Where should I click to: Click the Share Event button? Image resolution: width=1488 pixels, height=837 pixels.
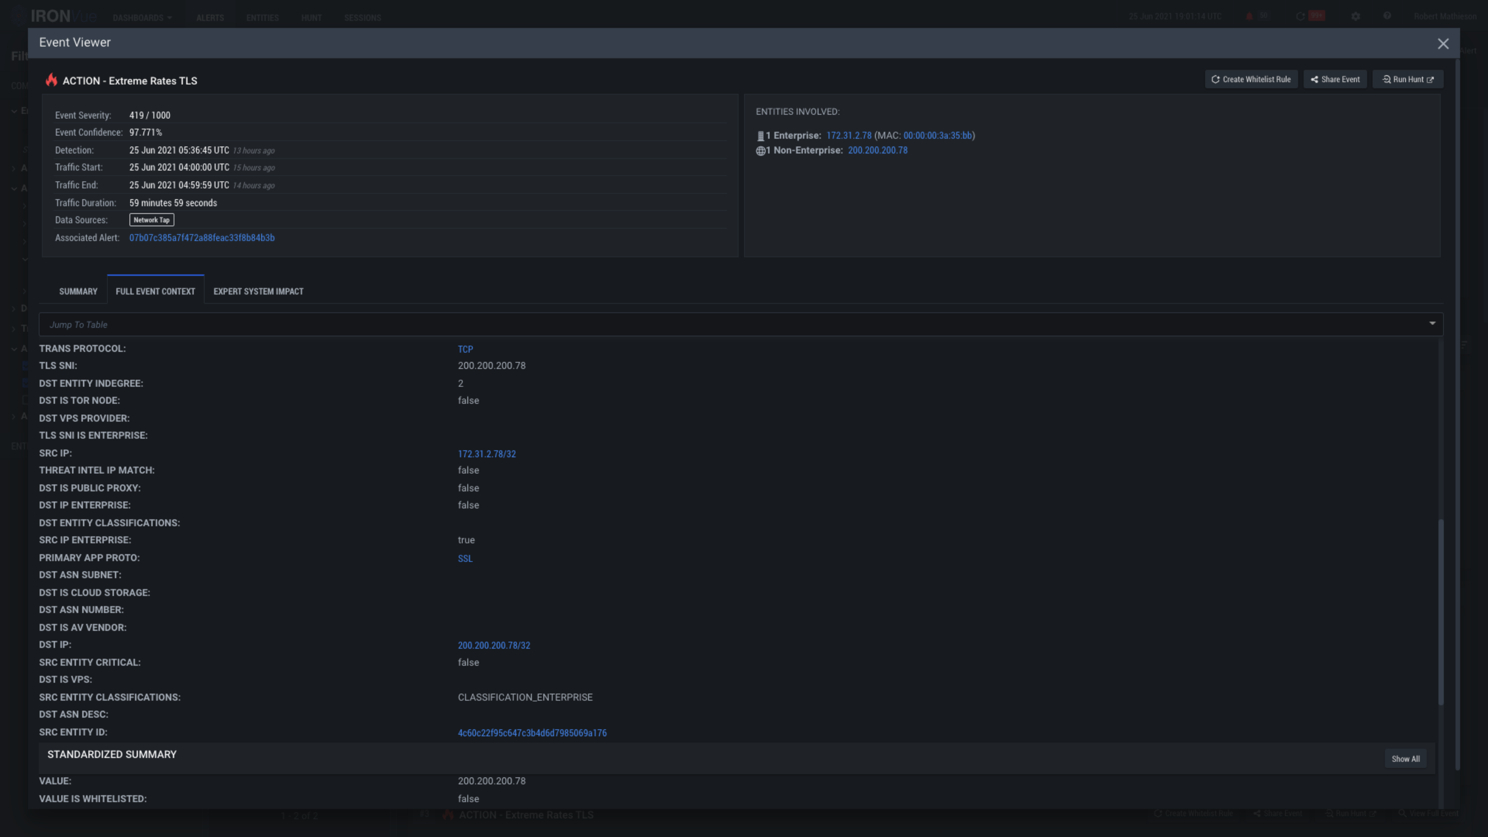click(1335, 80)
